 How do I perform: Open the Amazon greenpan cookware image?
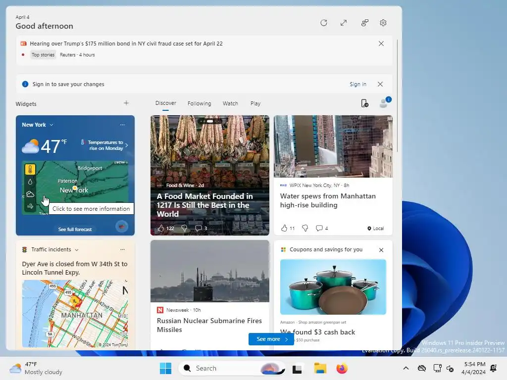coord(333,287)
